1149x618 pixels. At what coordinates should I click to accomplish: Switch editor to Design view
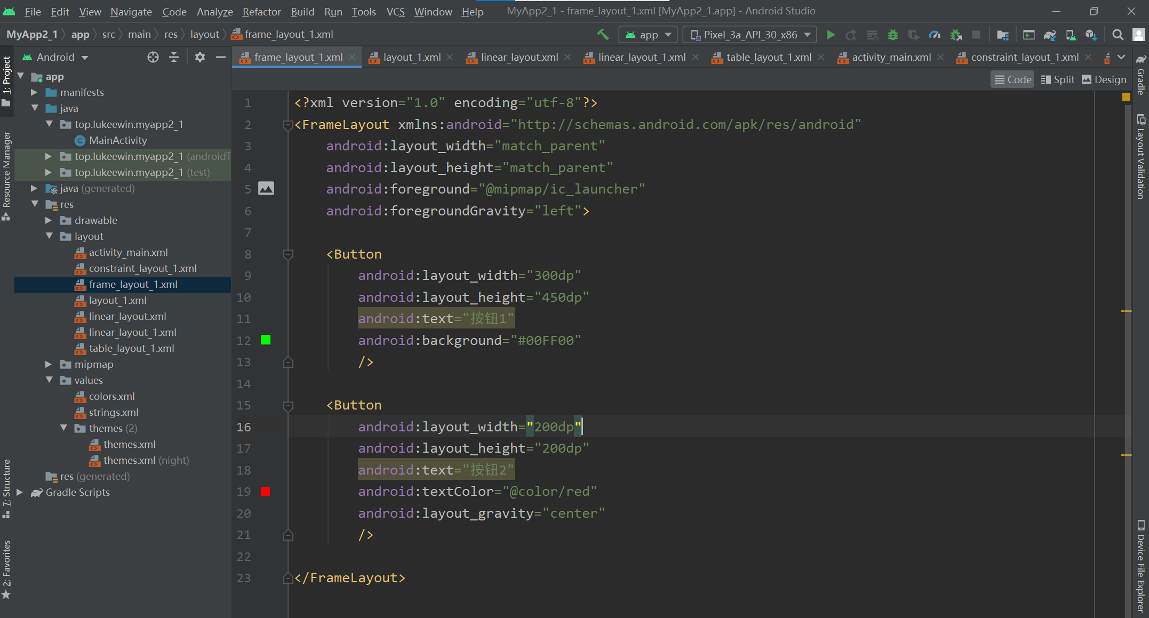pos(1104,79)
